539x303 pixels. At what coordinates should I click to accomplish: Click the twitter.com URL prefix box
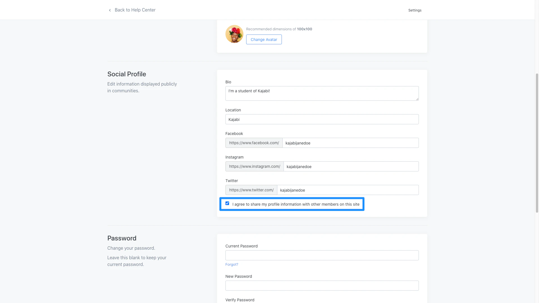coord(251,190)
